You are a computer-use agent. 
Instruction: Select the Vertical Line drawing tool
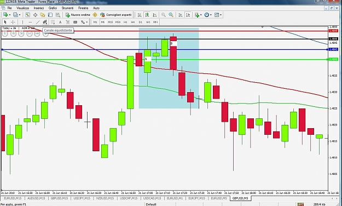point(22,22)
